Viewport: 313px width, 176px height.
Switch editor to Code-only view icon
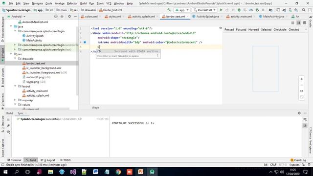coord(292,23)
